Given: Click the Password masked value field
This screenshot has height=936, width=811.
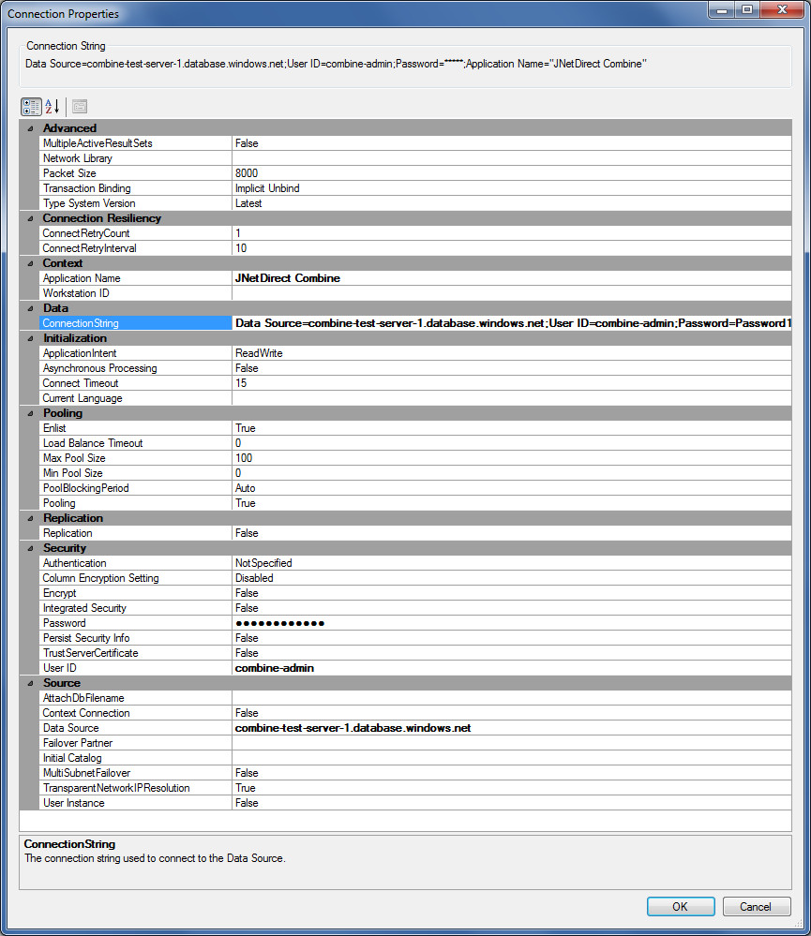Looking at the screenshot, I should click(511, 623).
